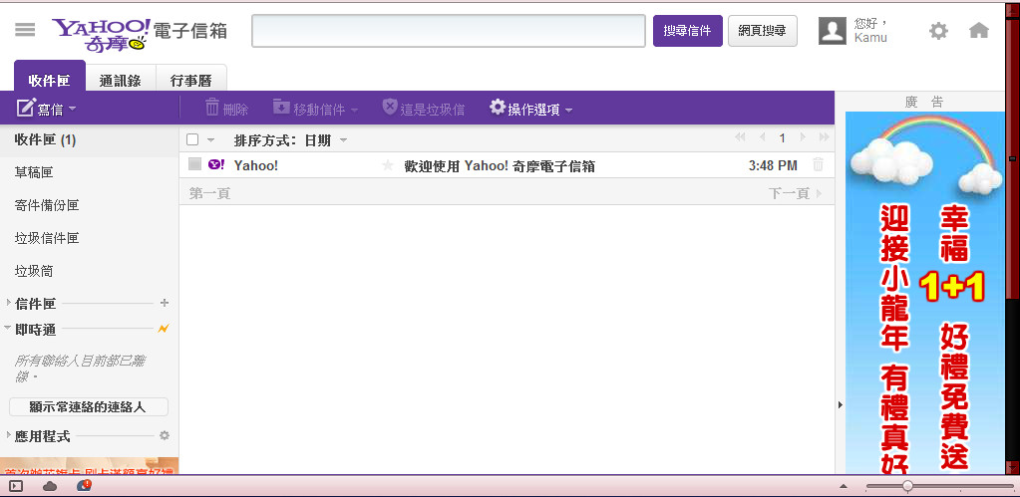1020x497 pixels.
Task: Collapse the ad panel with side arrow
Action: pyautogui.click(x=840, y=404)
